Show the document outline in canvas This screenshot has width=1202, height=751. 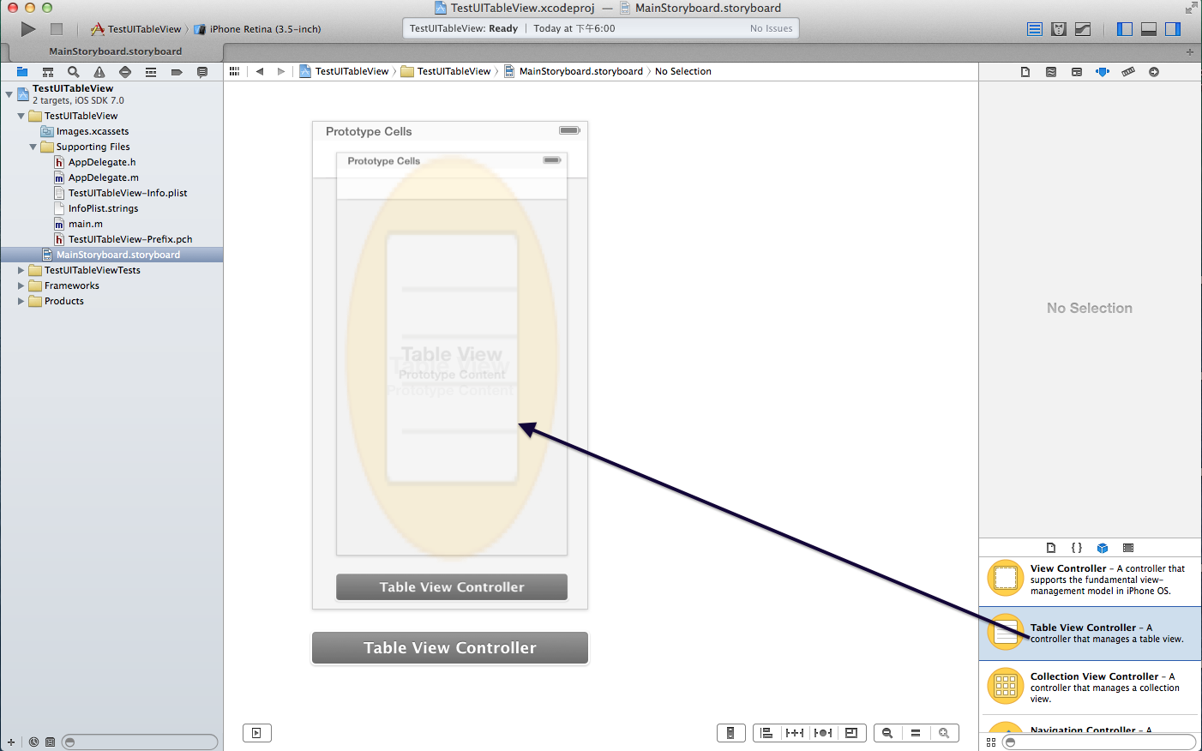256,733
